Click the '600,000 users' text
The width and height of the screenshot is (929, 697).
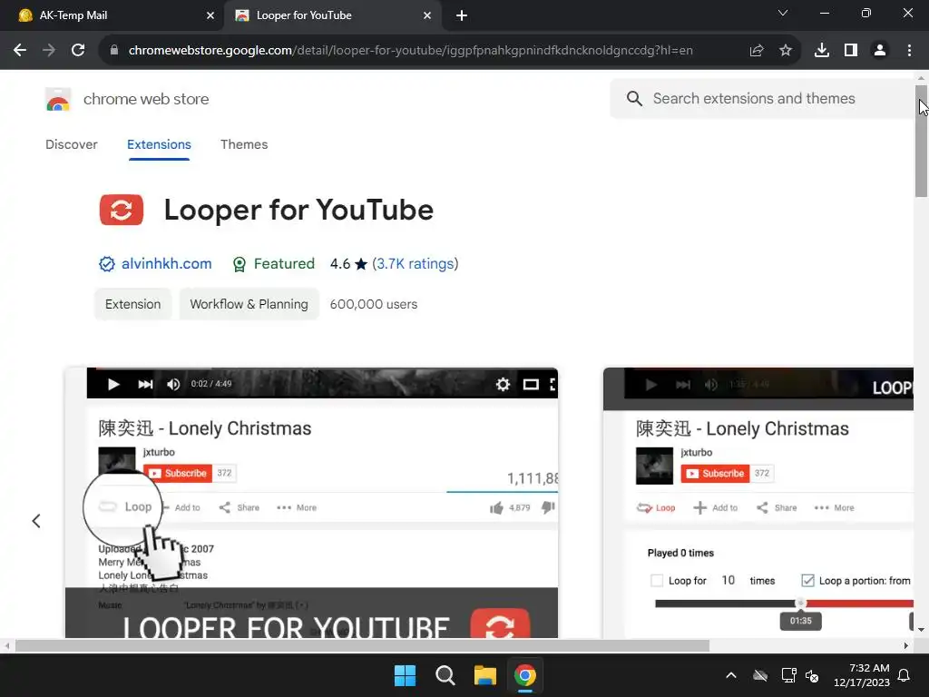[x=374, y=304]
